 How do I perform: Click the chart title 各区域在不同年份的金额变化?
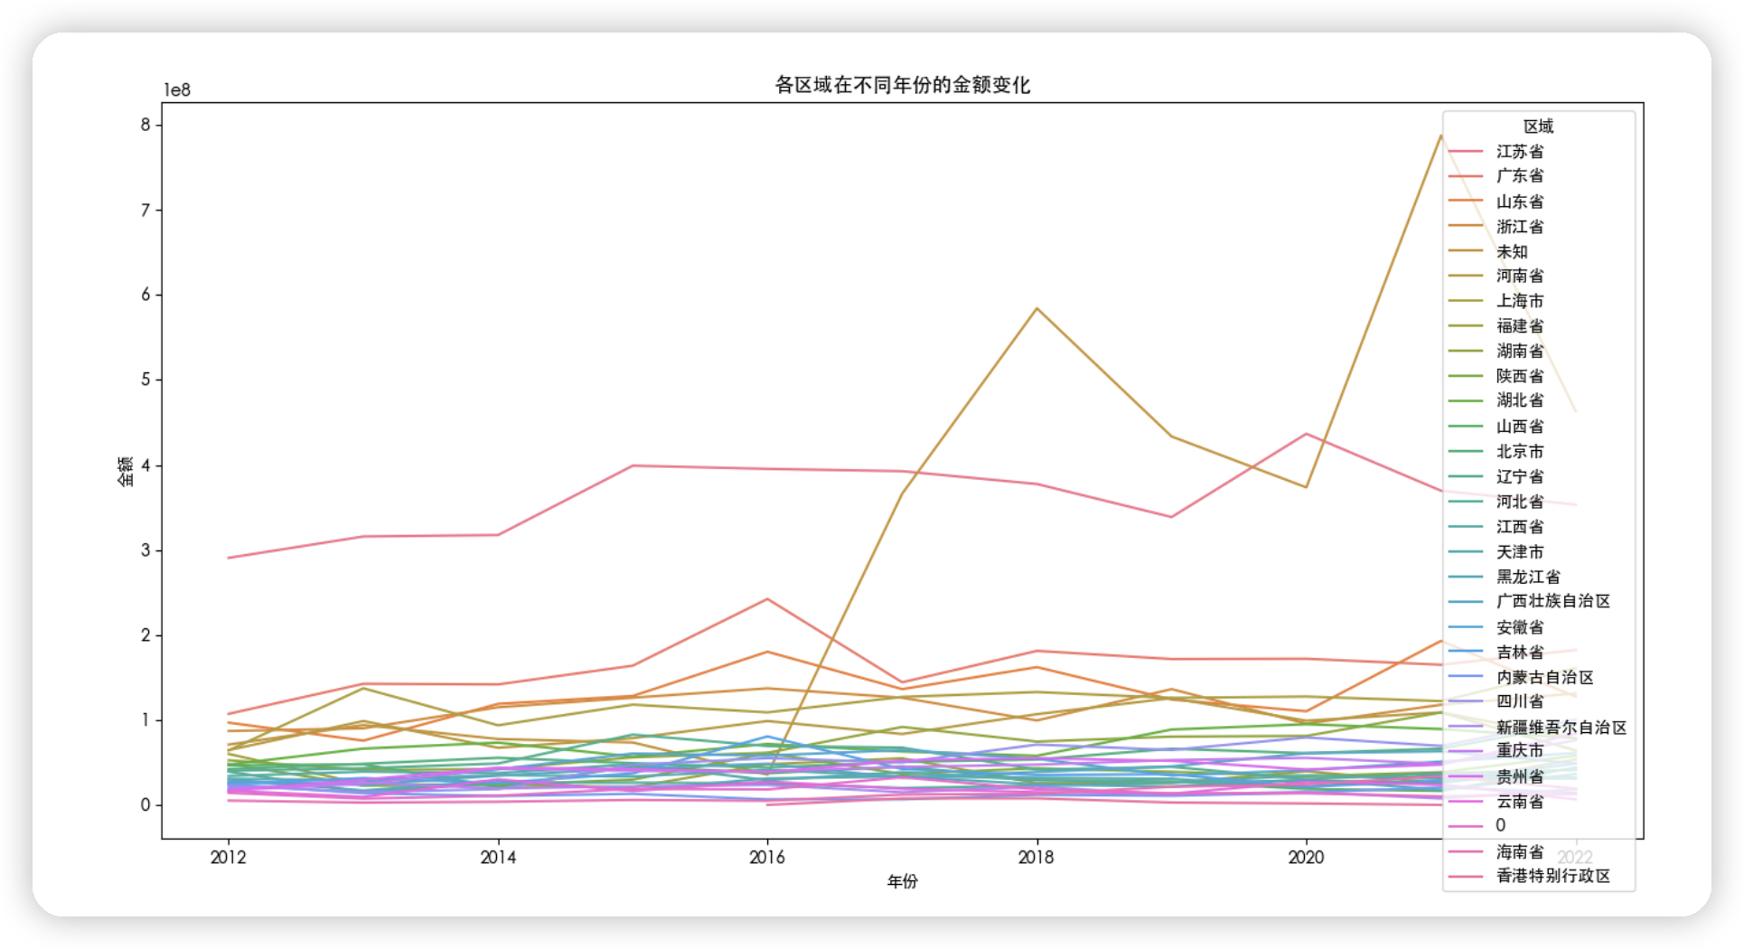902,85
